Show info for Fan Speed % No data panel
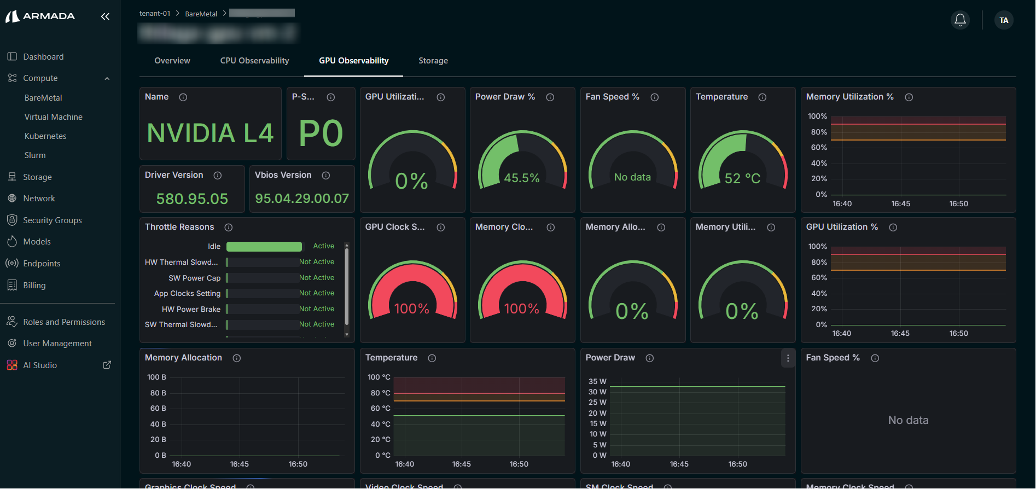1036x489 pixels. (x=875, y=358)
